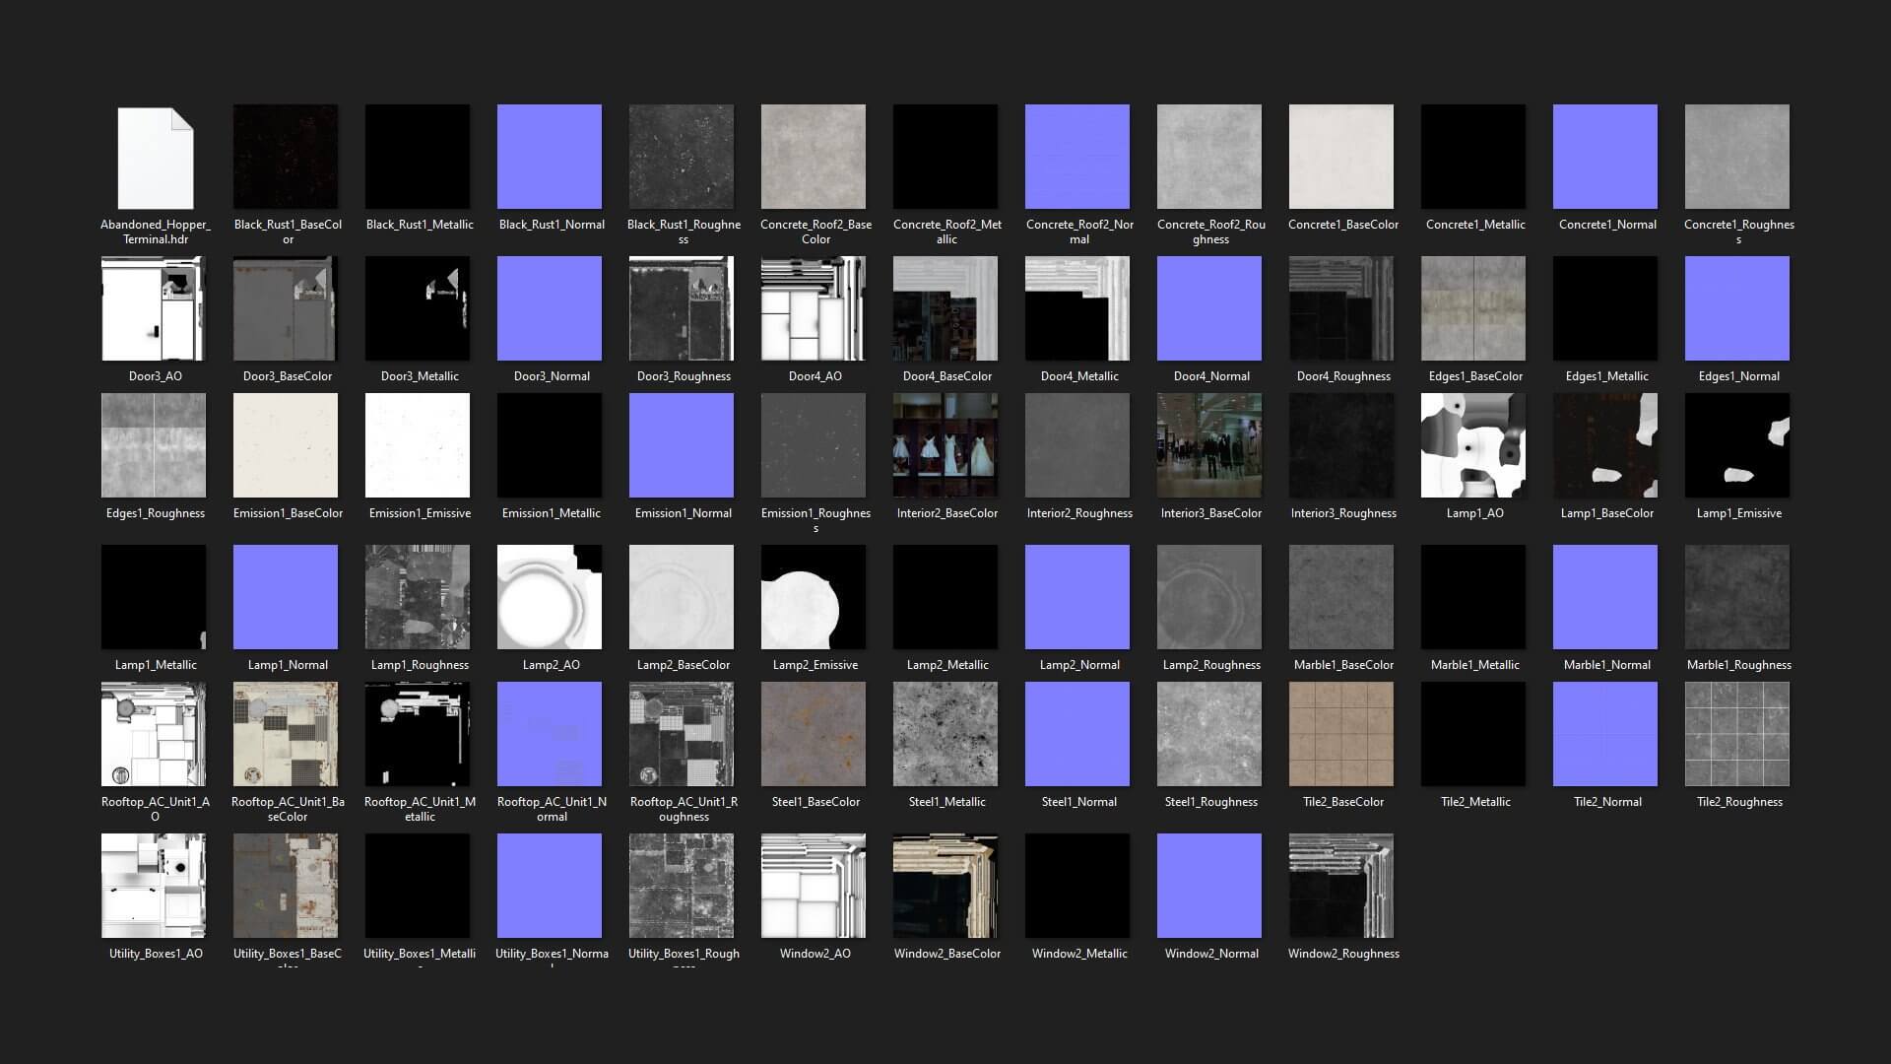The width and height of the screenshot is (1891, 1064).
Task: Click the Marble1_BaseColor texture
Action: tap(1341, 597)
